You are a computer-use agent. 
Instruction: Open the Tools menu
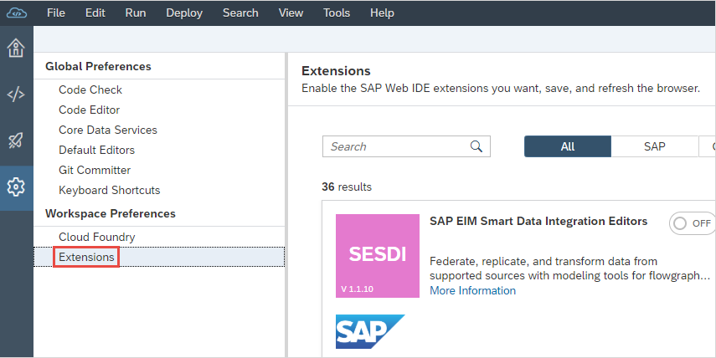(337, 13)
